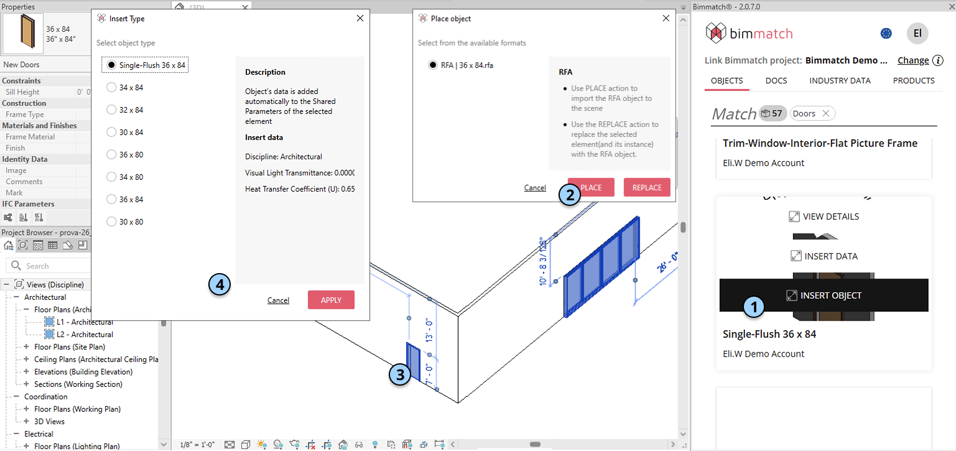The image size is (956, 451).
Task: Collapse Views (Discipline) tree node
Action: coord(7,284)
